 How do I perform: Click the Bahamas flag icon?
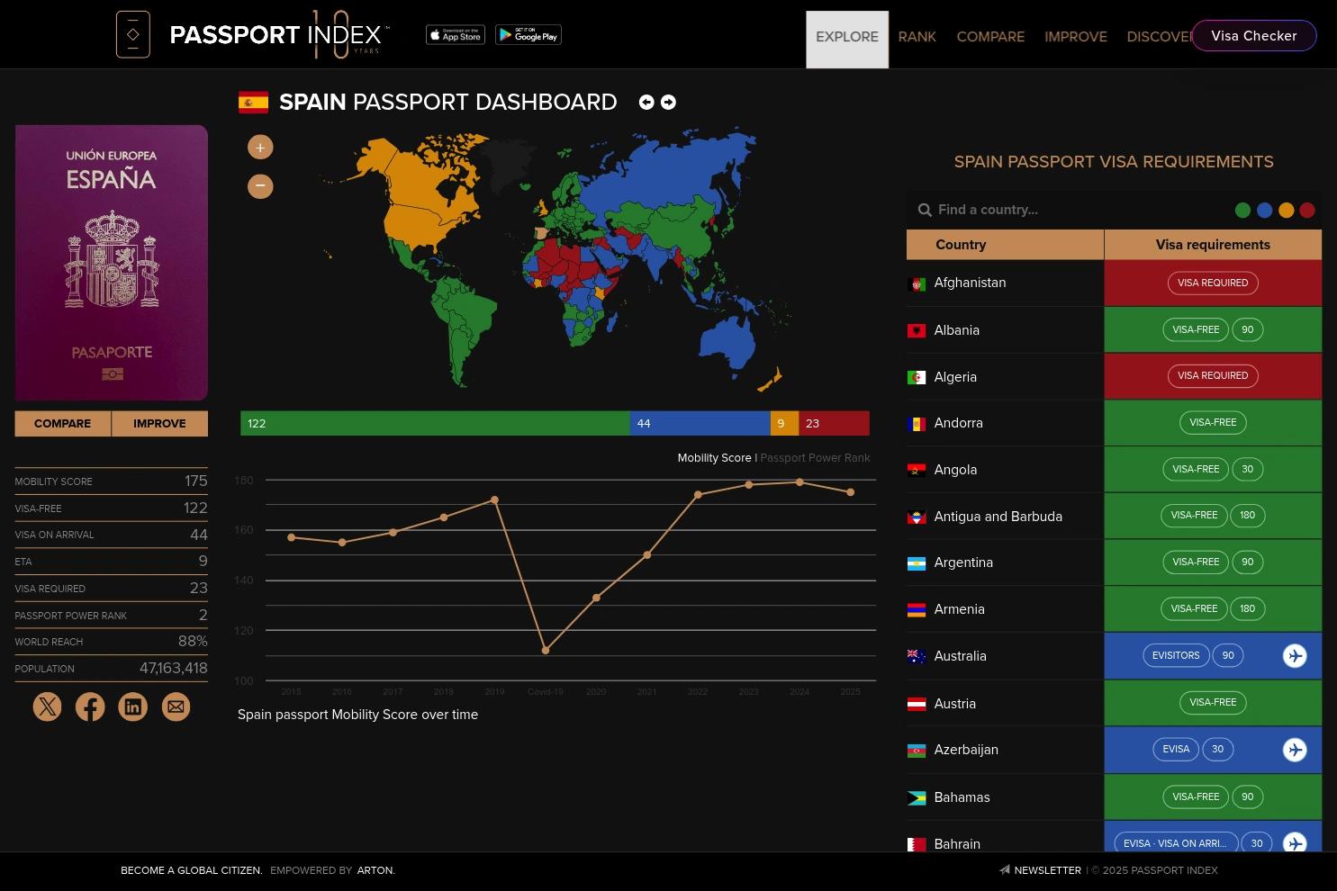[917, 798]
